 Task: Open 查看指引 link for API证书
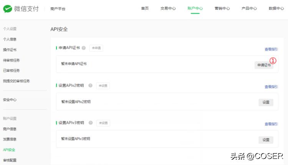[x=271, y=49]
